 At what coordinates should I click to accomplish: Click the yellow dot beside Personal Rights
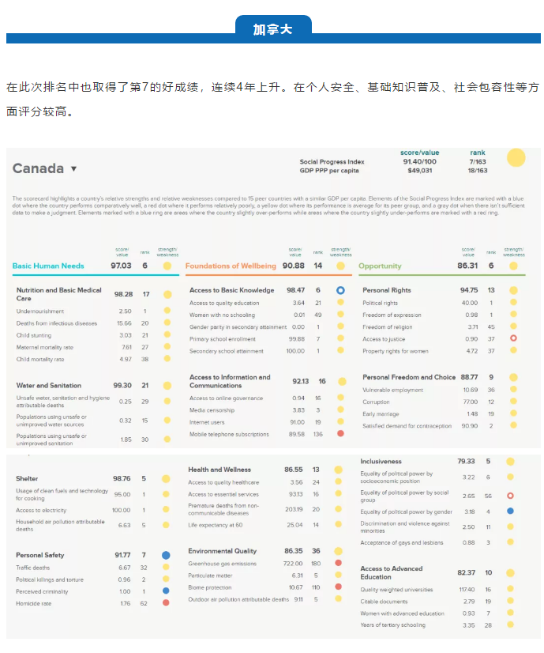tap(513, 290)
